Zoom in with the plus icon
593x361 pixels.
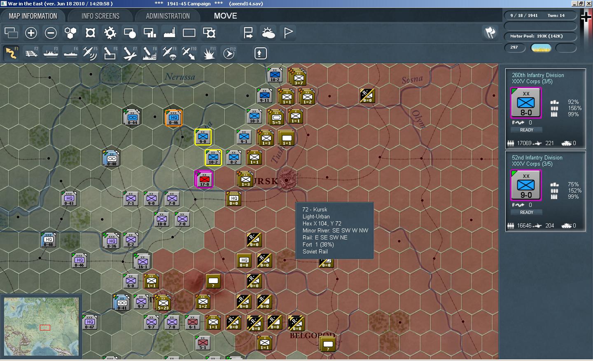(x=31, y=33)
